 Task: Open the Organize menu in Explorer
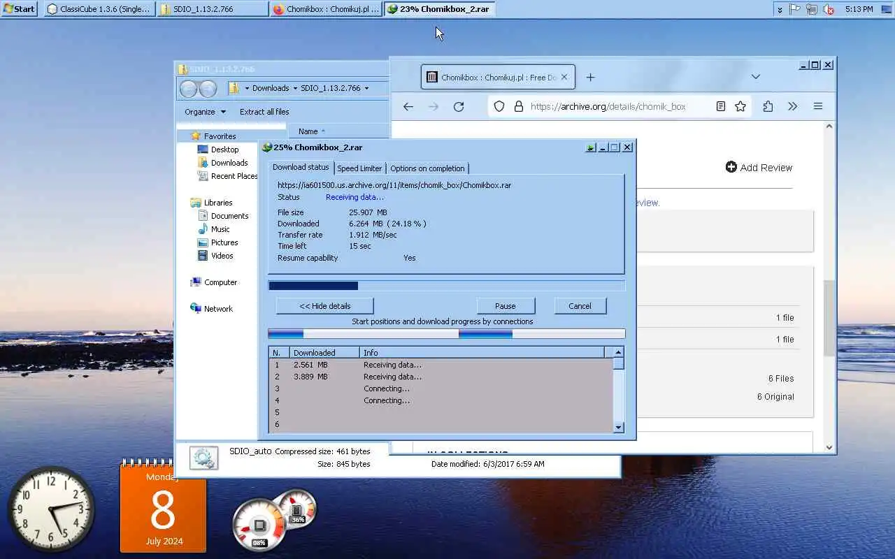pyautogui.click(x=205, y=112)
